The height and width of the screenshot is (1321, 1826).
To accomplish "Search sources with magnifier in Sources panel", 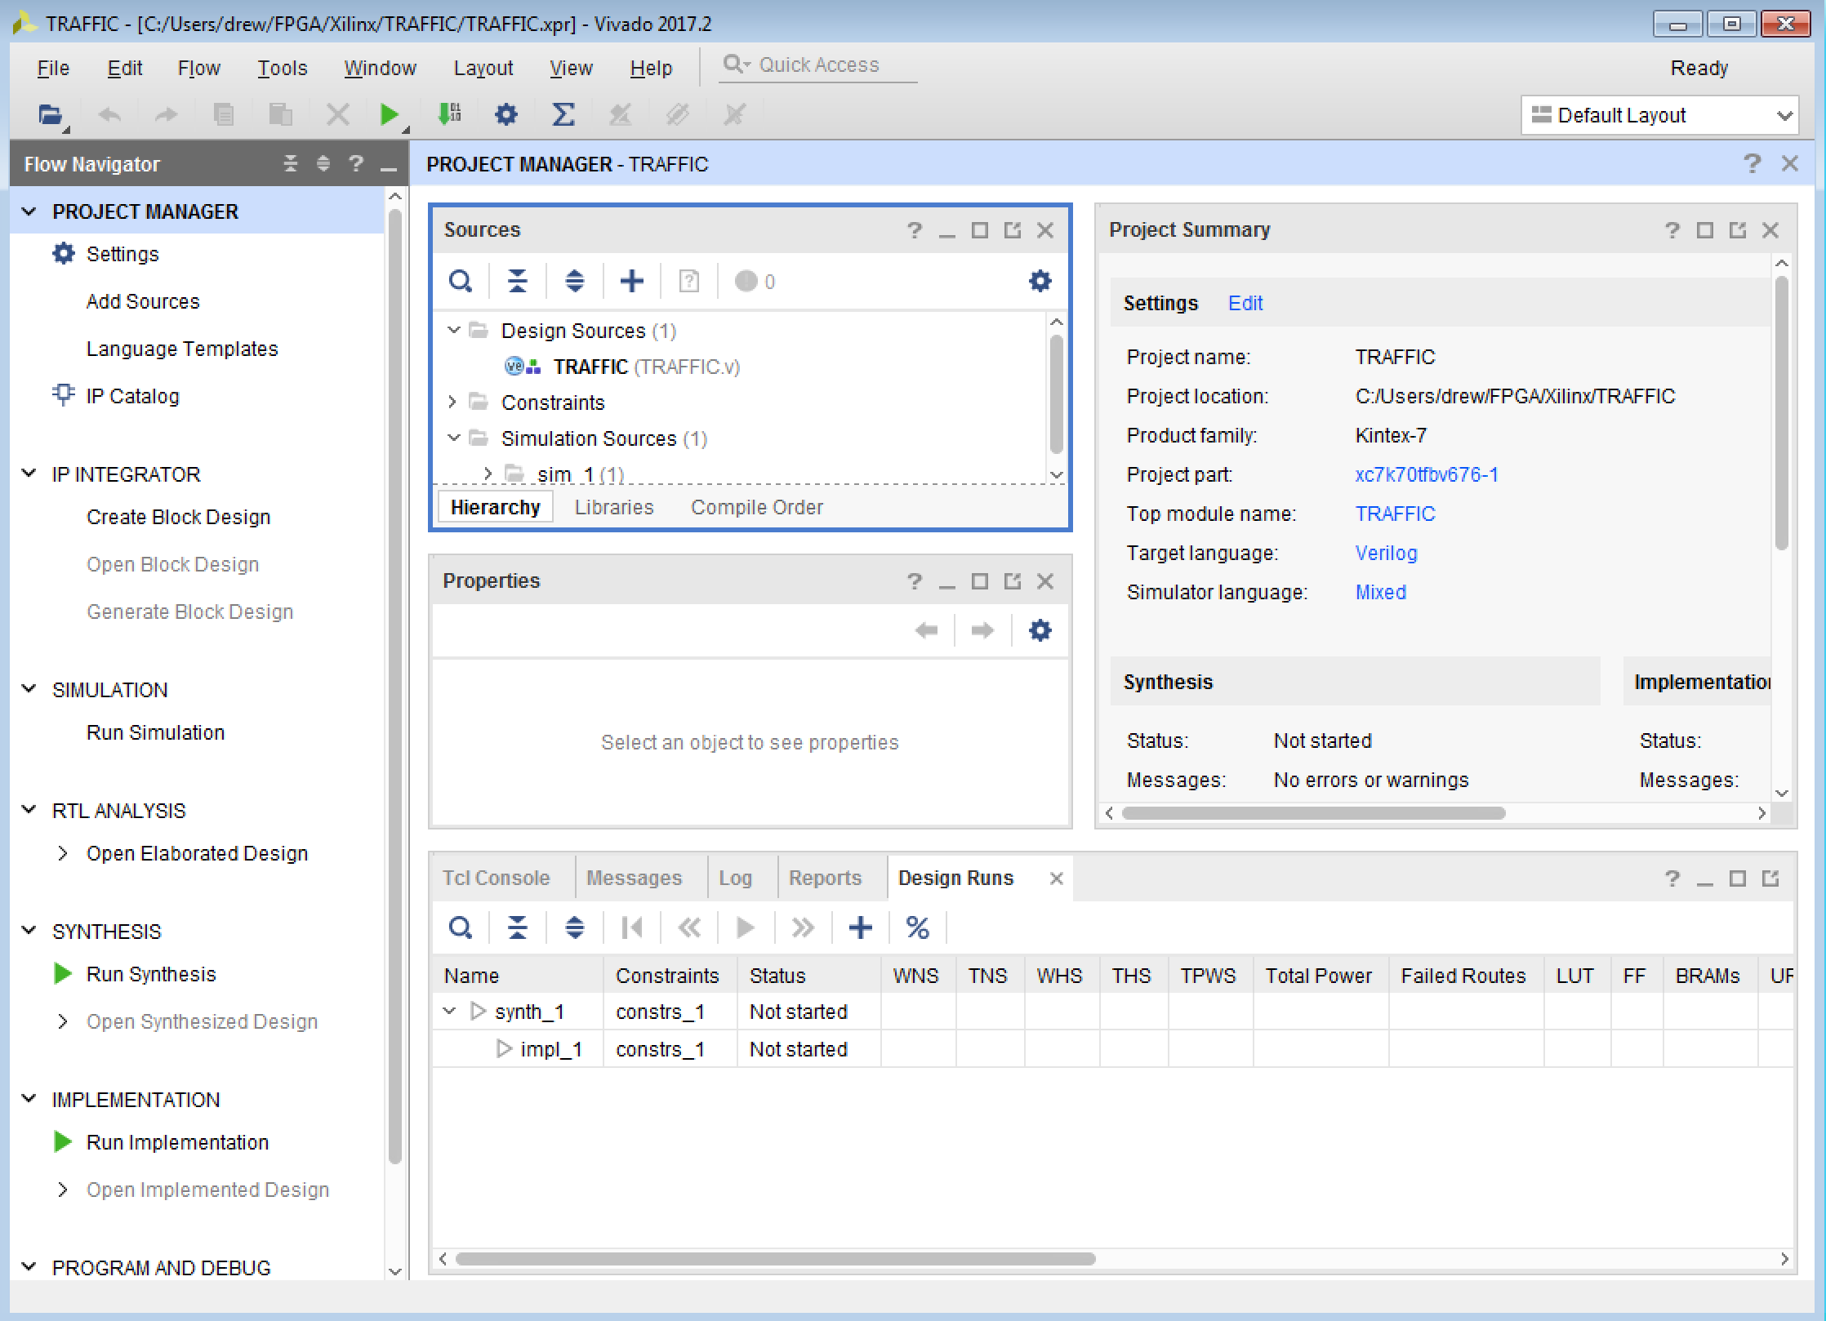I will coord(461,282).
